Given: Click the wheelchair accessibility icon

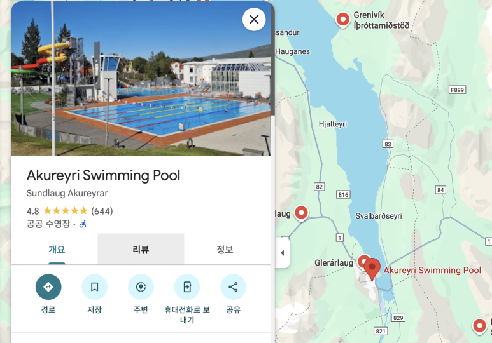Looking at the screenshot, I should coord(83,224).
